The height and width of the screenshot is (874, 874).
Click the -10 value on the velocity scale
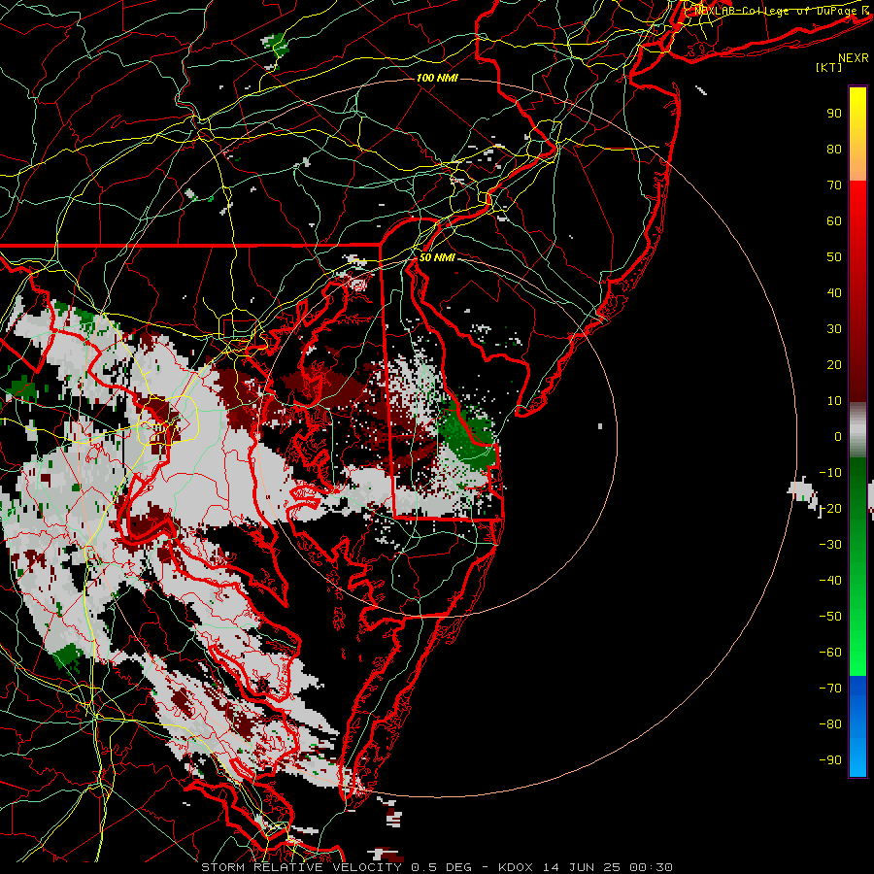[830, 473]
